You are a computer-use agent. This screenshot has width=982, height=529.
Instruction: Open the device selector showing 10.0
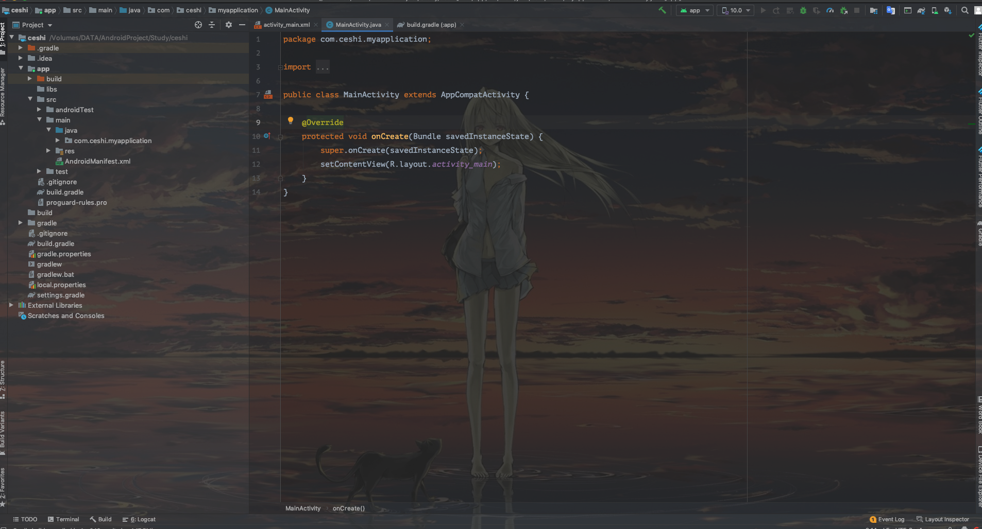[735, 10]
